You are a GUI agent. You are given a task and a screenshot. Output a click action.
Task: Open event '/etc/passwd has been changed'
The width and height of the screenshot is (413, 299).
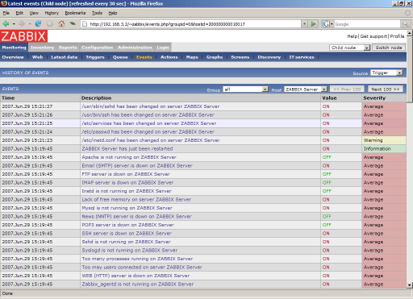point(148,132)
